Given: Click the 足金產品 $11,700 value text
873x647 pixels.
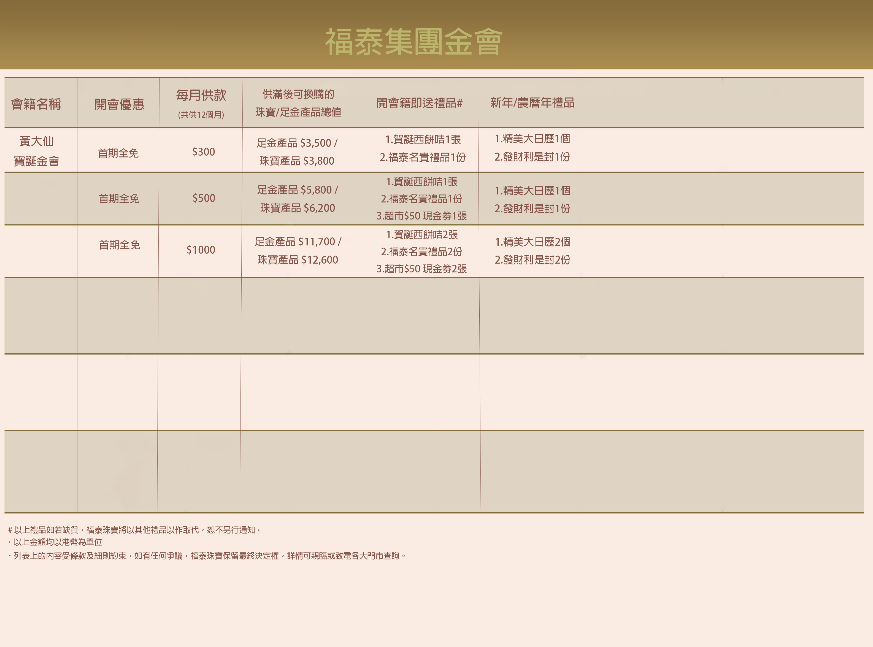Looking at the screenshot, I should click(298, 242).
